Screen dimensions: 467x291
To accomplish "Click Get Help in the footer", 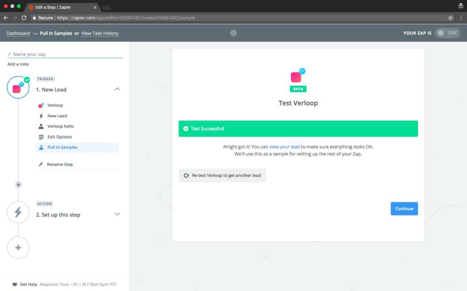I will click(x=29, y=285).
